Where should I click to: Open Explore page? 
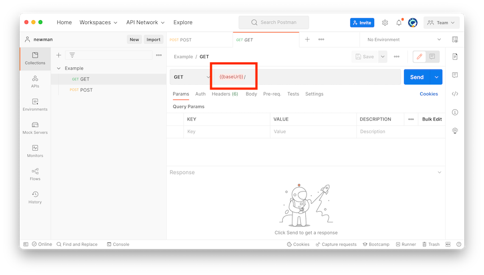[x=183, y=22]
